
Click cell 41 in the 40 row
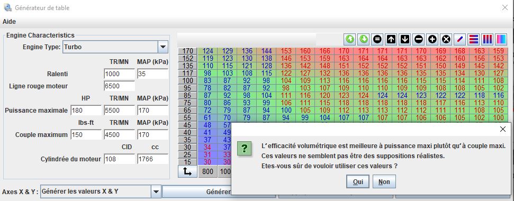[208, 133]
